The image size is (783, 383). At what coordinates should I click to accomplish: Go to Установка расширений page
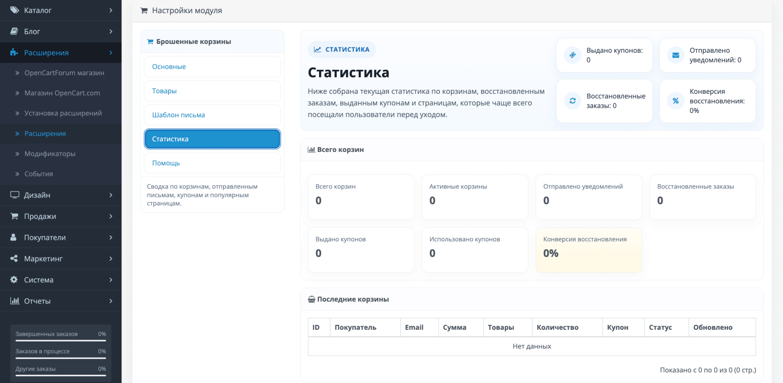(x=63, y=113)
